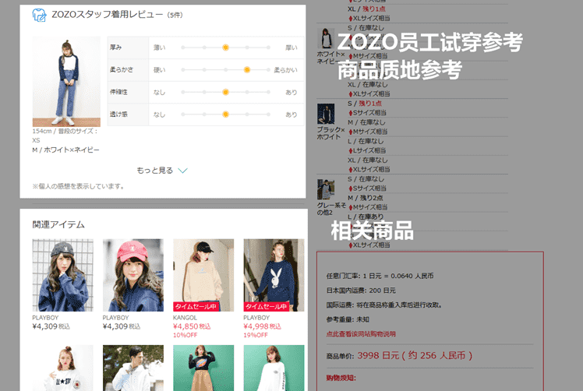Click the S / 残り1点 size row
Viewport: 583px width, 391px height.
coord(365,104)
